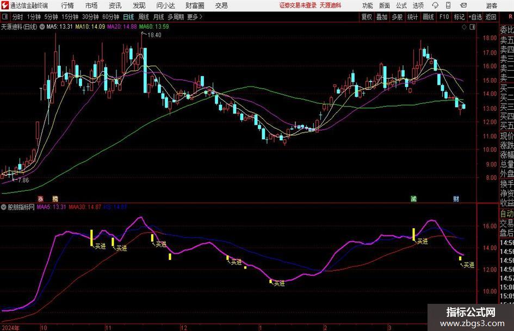This screenshot has height=331, width=514.
Task: Open the 发现 menu
Action: [139, 5]
